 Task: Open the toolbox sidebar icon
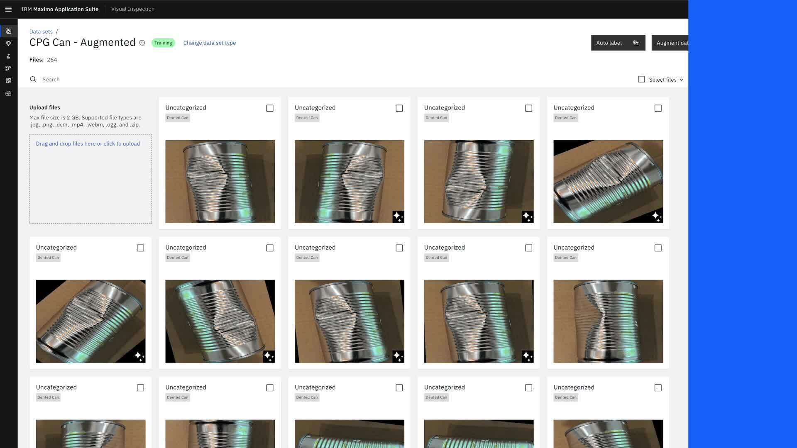8,93
